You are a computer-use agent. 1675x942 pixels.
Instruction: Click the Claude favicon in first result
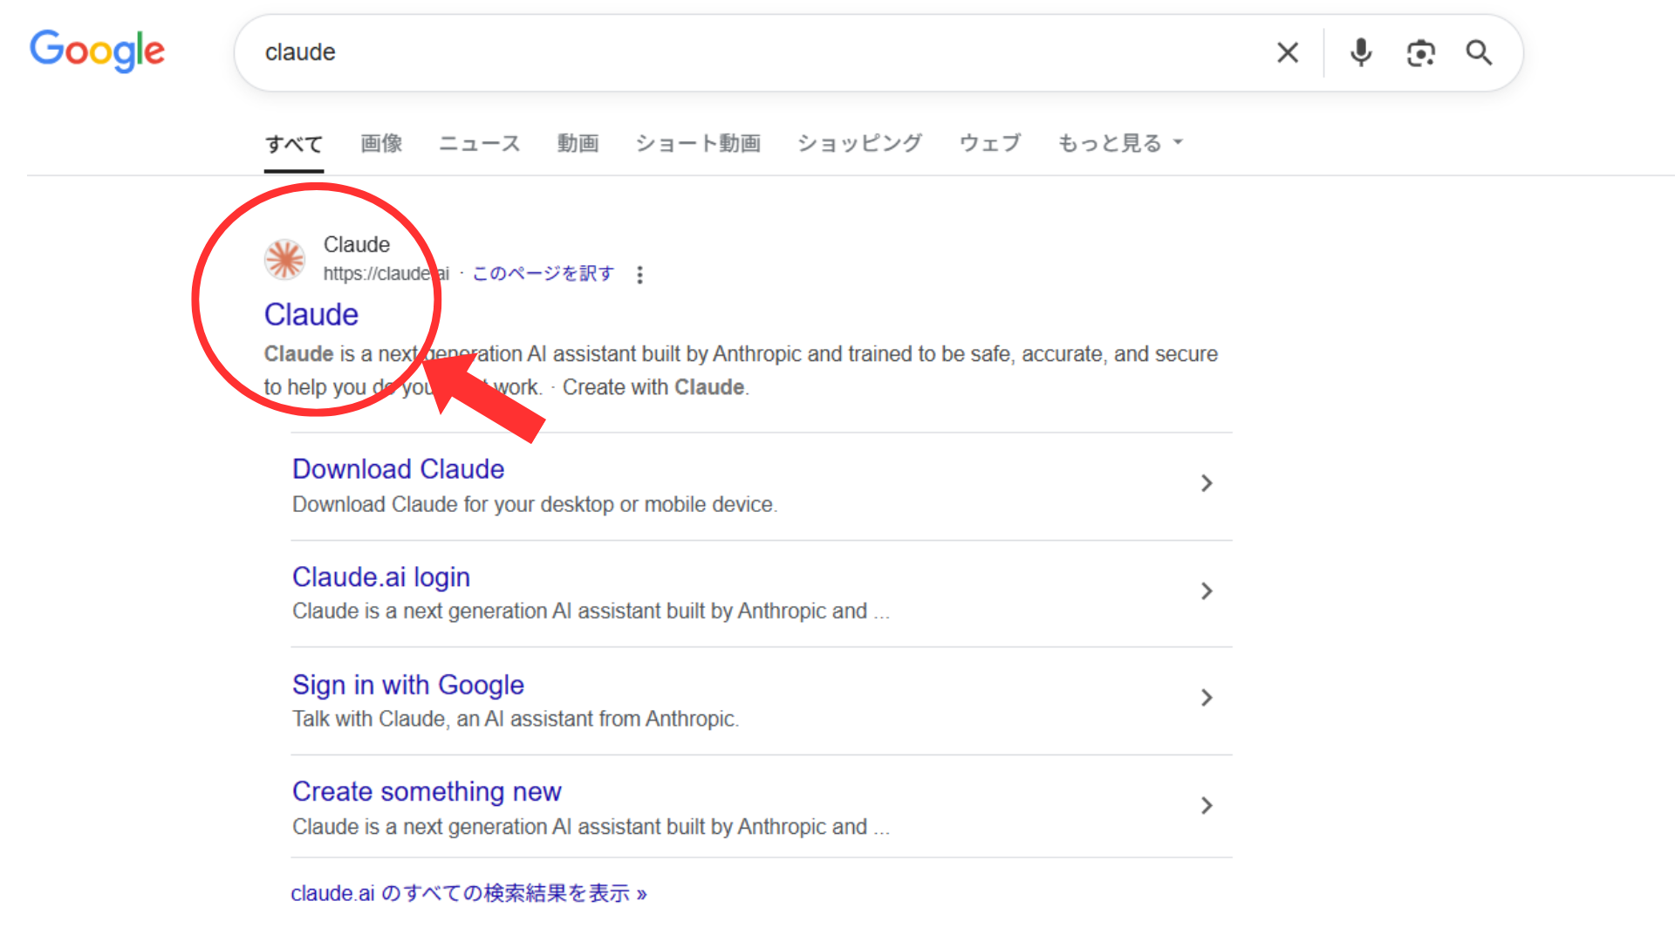[x=285, y=259]
